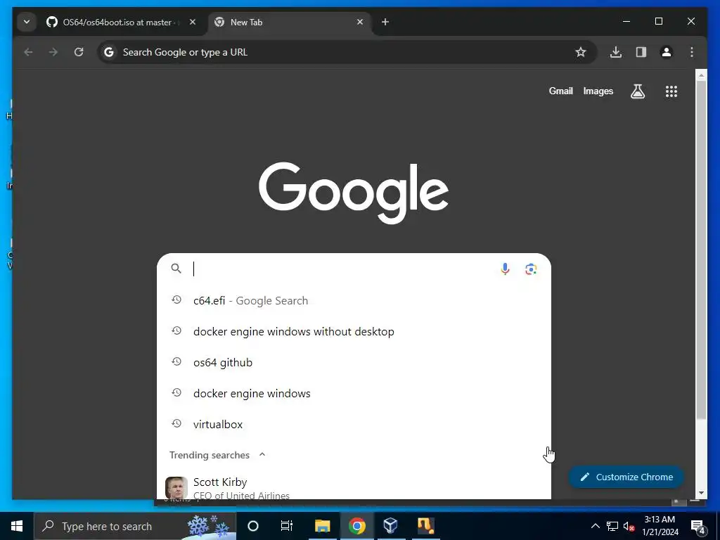Open the Gmail link

pos(560,91)
